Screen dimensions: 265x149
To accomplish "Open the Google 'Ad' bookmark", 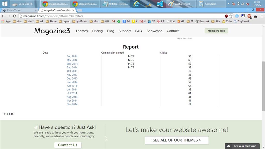I will [126, 21].
